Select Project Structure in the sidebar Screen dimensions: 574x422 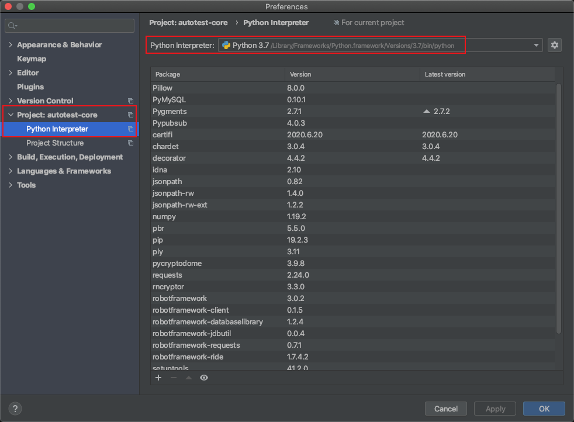(55, 143)
